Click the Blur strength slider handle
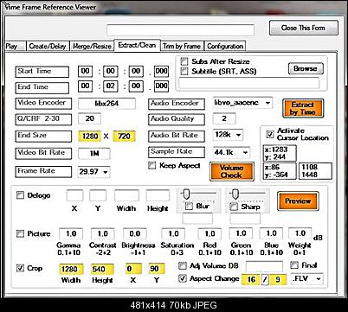Screen dimensions: 348x312 tap(186, 194)
